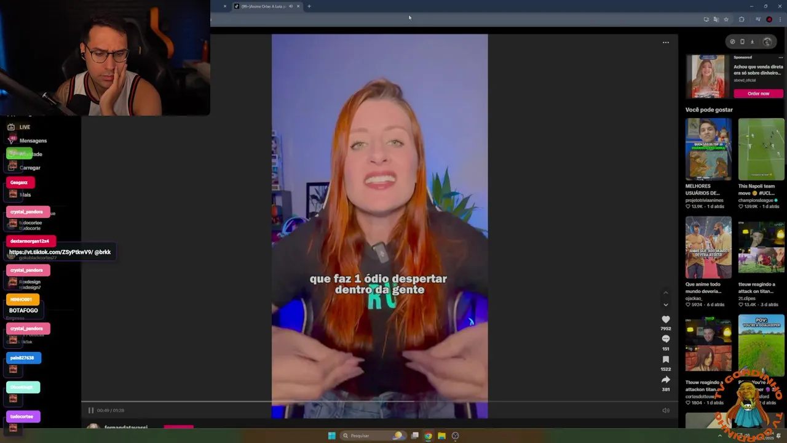
Task: Click the 'Você pode gostar' heading
Action: pyautogui.click(x=709, y=110)
